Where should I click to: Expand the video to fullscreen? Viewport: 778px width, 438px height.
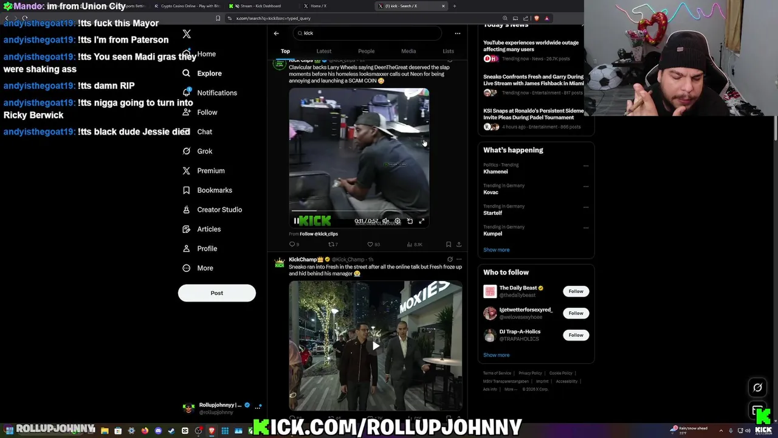pyautogui.click(x=422, y=221)
